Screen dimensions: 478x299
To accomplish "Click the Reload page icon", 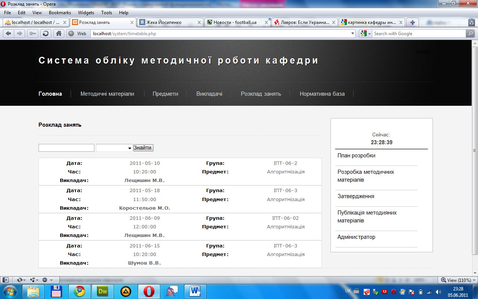I will point(46,34).
